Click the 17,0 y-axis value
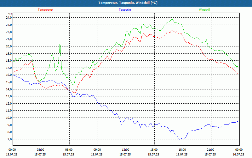The image size is (252, 158). point(9,68)
